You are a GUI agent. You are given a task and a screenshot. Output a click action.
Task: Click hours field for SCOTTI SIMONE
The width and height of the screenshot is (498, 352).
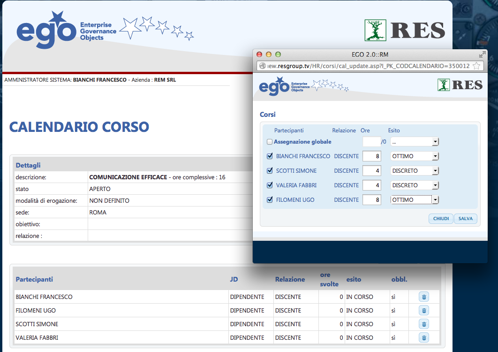(371, 171)
